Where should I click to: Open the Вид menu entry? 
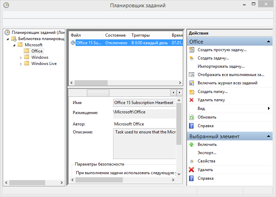pos(201,109)
